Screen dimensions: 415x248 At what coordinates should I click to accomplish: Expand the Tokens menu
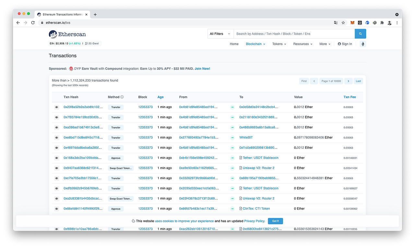(279, 44)
